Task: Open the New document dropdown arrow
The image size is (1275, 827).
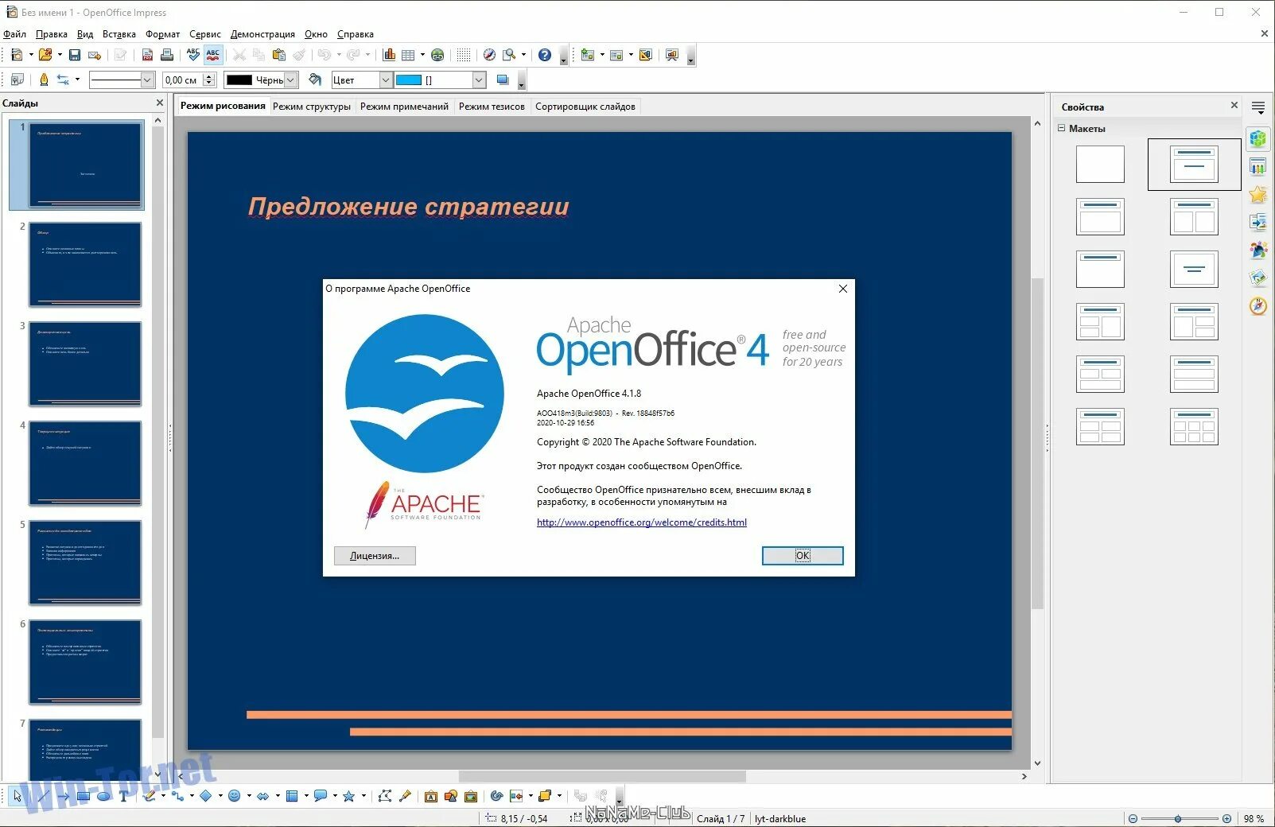Action: [31, 55]
